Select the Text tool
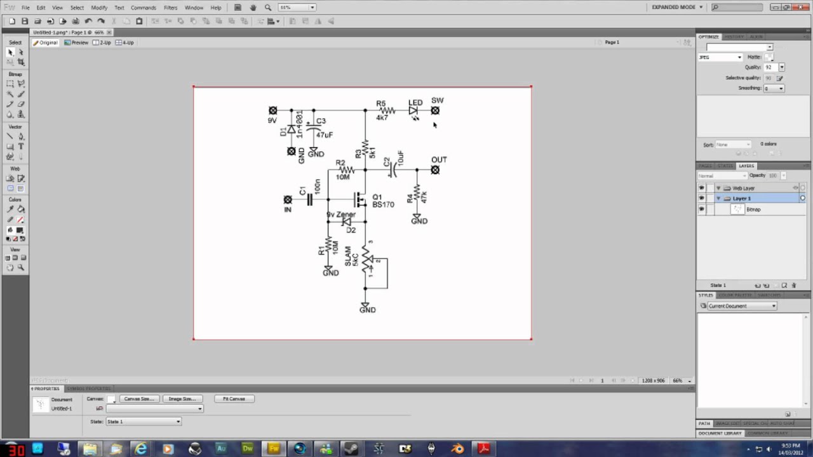Image resolution: width=813 pixels, height=457 pixels. click(x=21, y=147)
